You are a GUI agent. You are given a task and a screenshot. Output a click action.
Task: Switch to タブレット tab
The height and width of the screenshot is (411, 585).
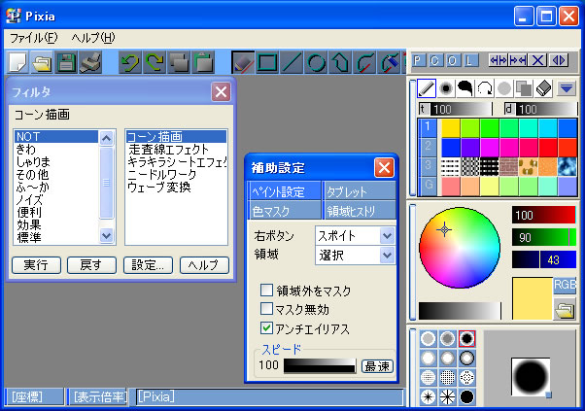360,191
